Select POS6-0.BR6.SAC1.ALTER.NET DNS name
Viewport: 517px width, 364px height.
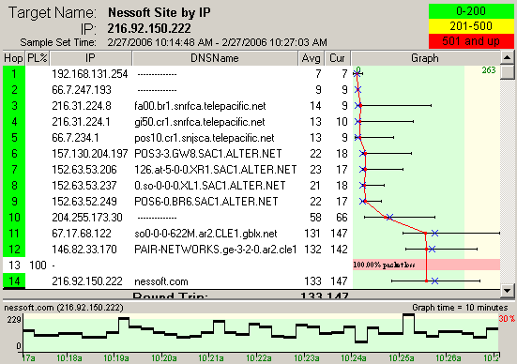206,201
